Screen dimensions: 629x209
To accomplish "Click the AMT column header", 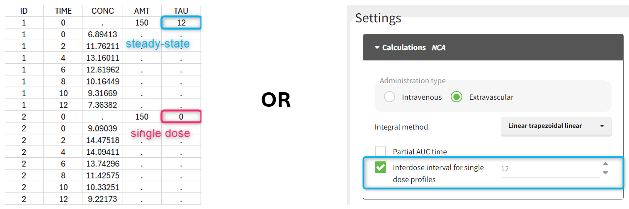I will (142, 11).
